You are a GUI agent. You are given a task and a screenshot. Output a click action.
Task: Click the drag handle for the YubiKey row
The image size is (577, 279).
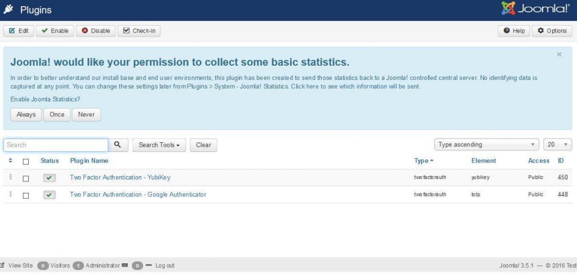tap(10, 178)
